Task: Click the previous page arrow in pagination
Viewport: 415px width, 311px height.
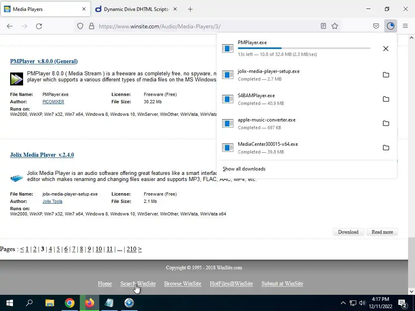Action: pos(22,249)
